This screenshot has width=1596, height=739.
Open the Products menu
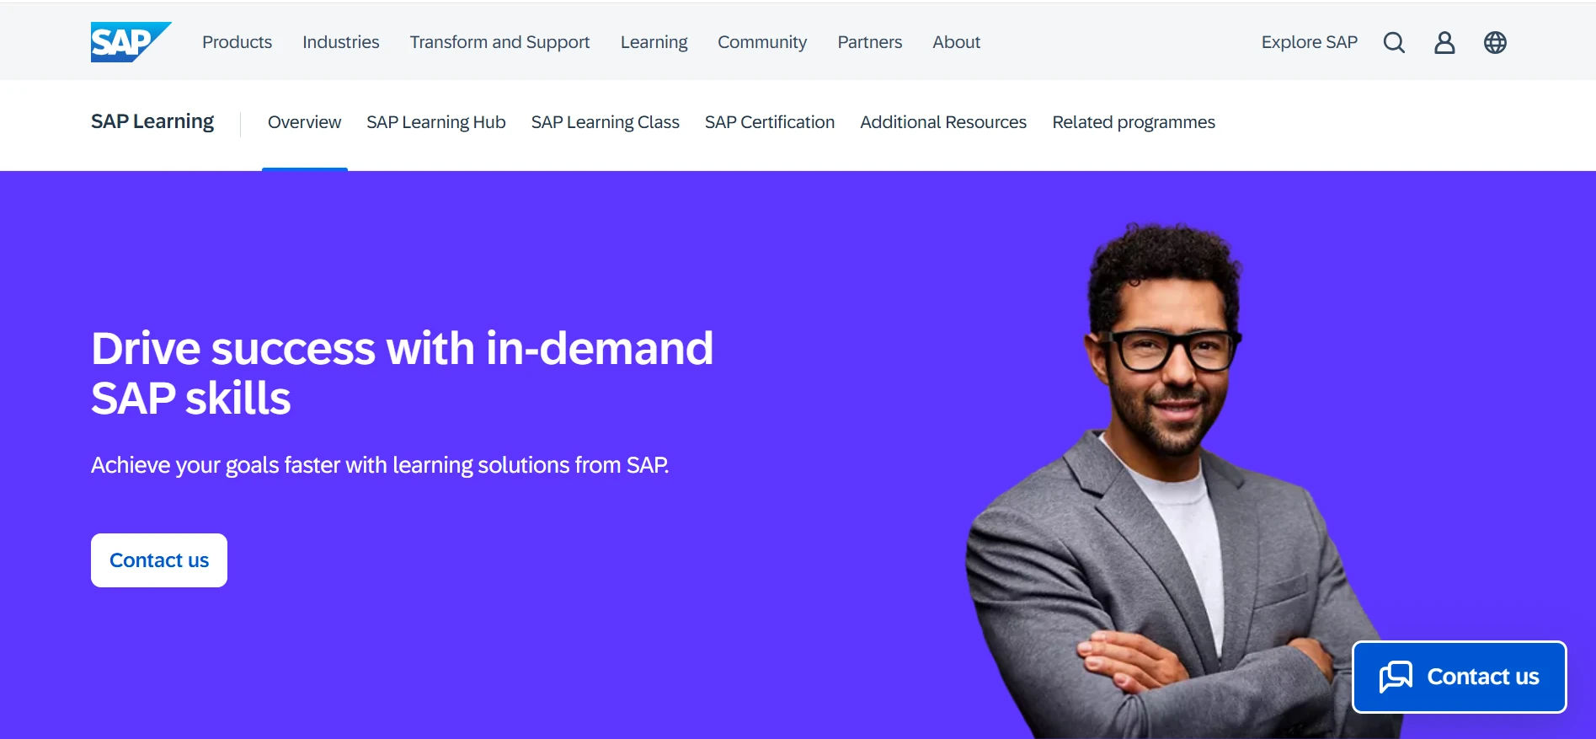(237, 42)
